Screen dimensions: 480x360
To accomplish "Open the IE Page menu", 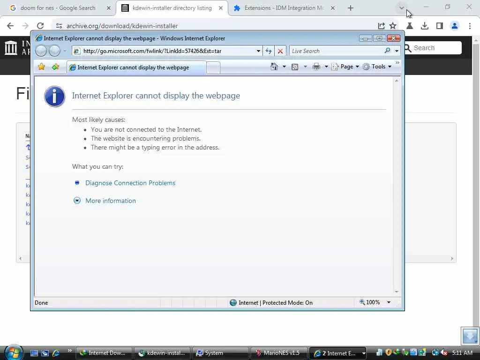I will 345,67.
